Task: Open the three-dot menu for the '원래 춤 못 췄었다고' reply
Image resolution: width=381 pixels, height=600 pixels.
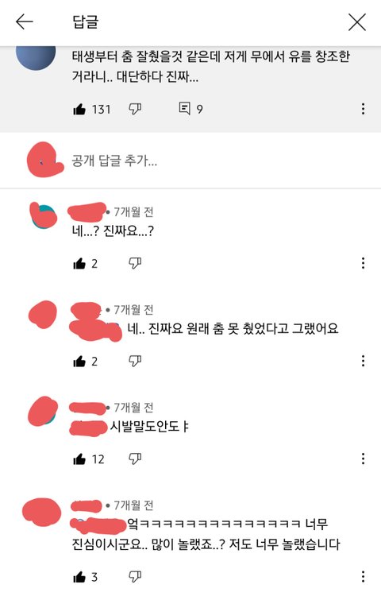Action: pyautogui.click(x=363, y=361)
